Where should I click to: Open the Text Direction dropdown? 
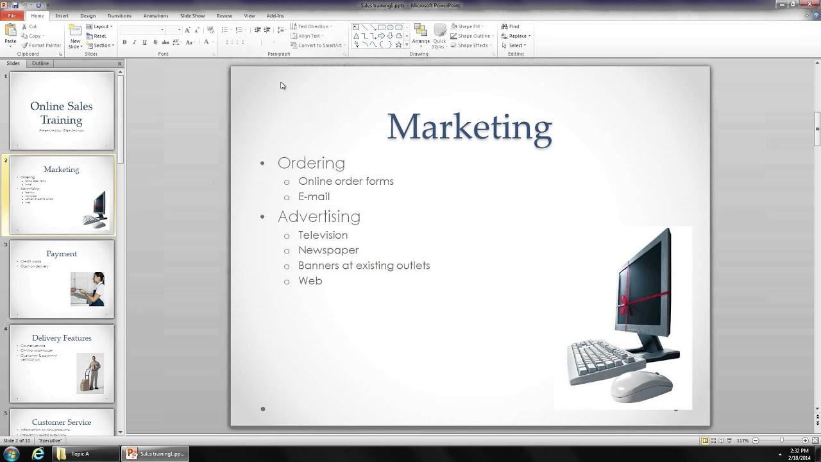(312, 27)
